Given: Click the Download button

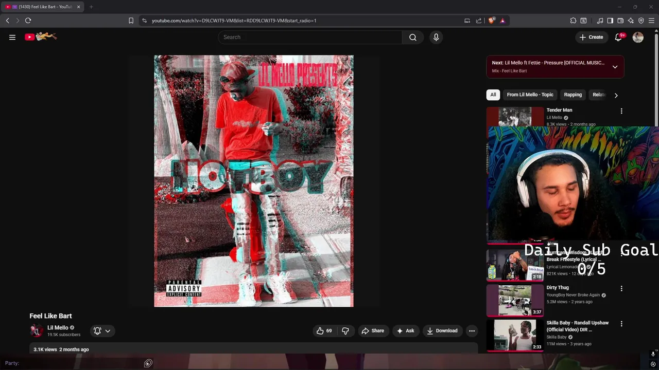Looking at the screenshot, I should (x=442, y=331).
